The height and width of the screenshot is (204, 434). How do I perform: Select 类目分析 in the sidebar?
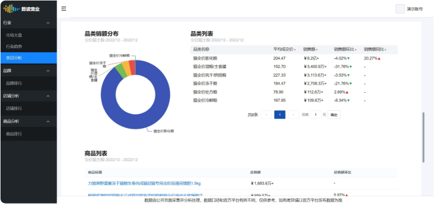click(x=29, y=58)
